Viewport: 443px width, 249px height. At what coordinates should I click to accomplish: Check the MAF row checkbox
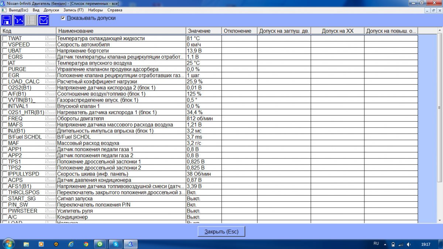pos(4,143)
